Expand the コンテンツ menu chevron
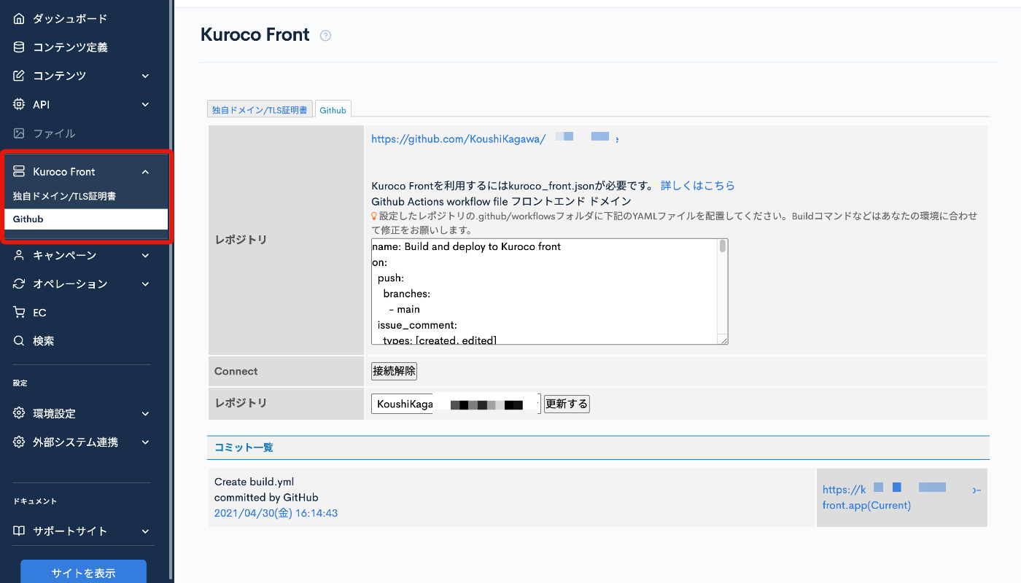1021x583 pixels. (x=145, y=76)
